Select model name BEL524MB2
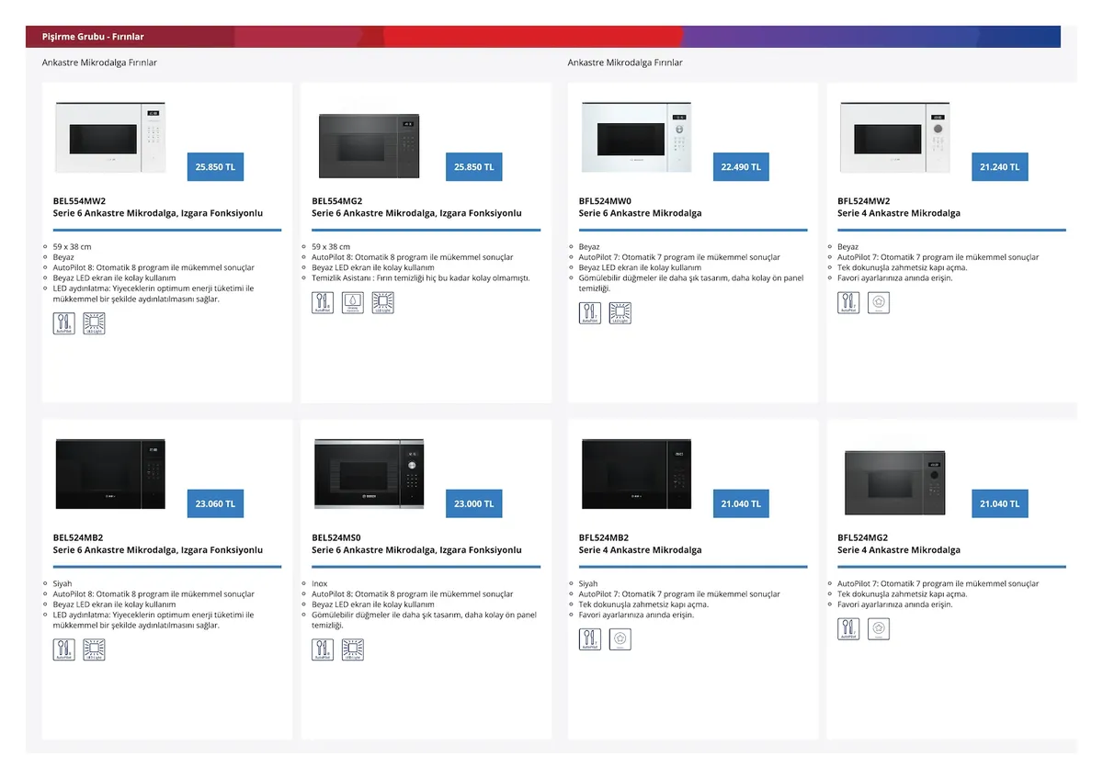1103x779 pixels. 78,537
